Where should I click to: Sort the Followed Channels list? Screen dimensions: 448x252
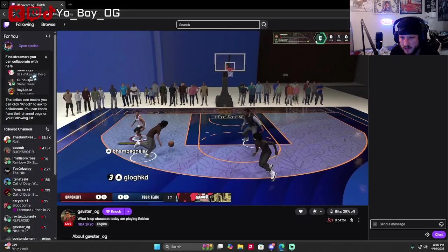pos(47,129)
